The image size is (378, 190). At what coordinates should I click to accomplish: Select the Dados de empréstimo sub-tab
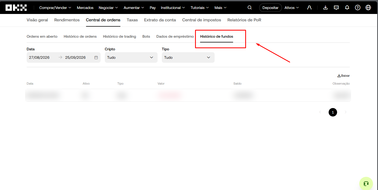pyautogui.click(x=175, y=36)
